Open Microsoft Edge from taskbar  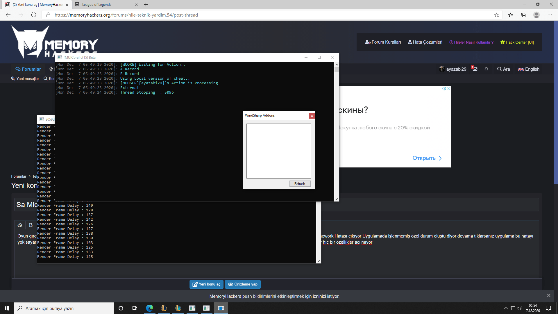click(x=150, y=308)
